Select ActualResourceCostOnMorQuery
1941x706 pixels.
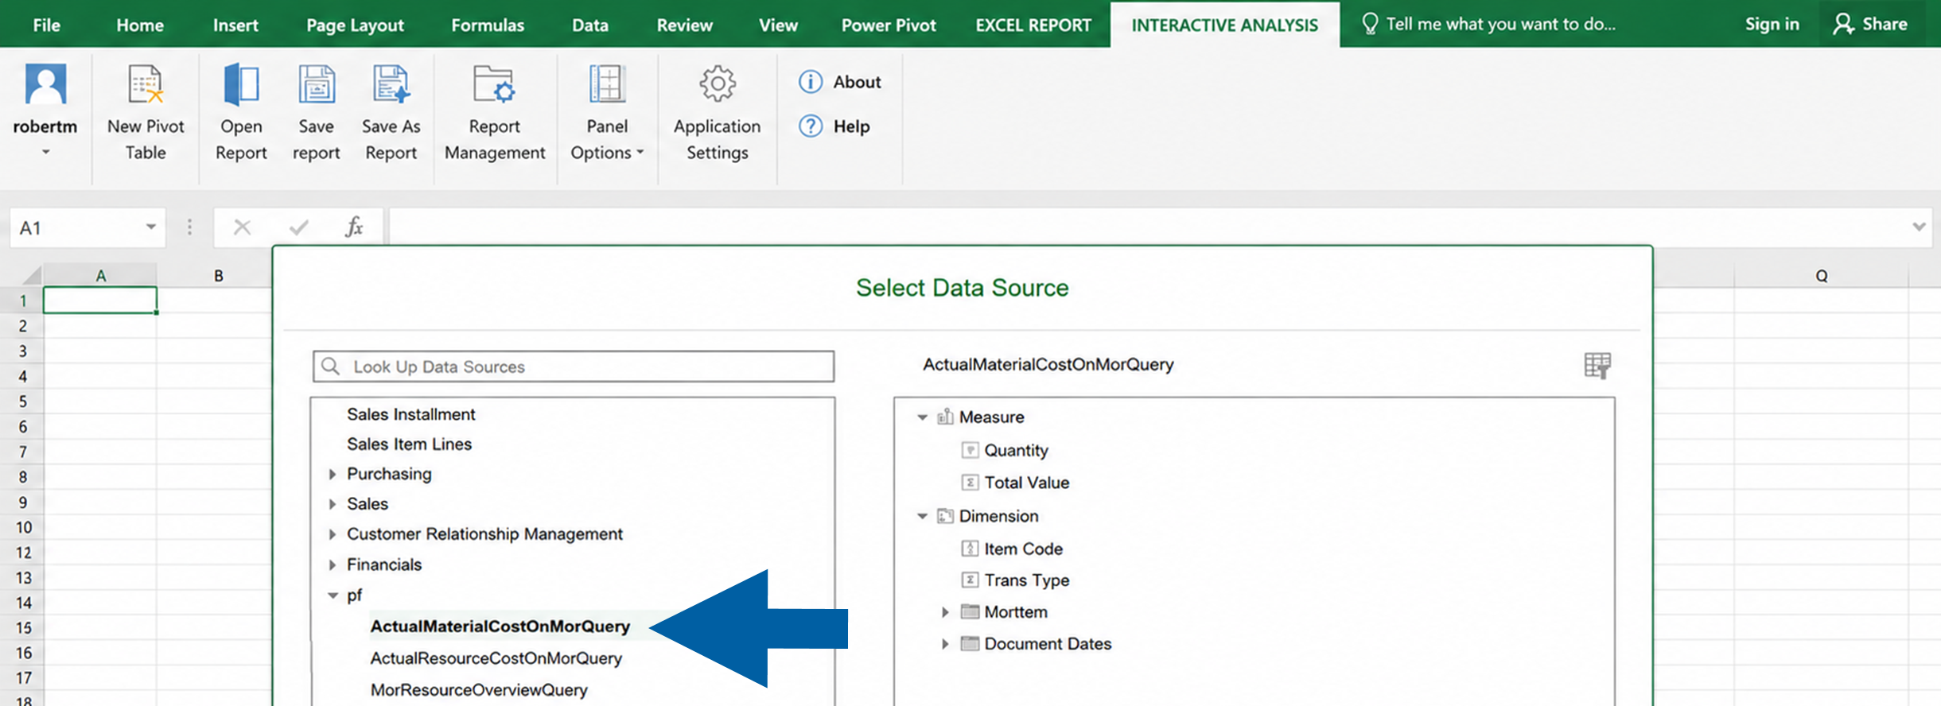pyautogui.click(x=496, y=658)
